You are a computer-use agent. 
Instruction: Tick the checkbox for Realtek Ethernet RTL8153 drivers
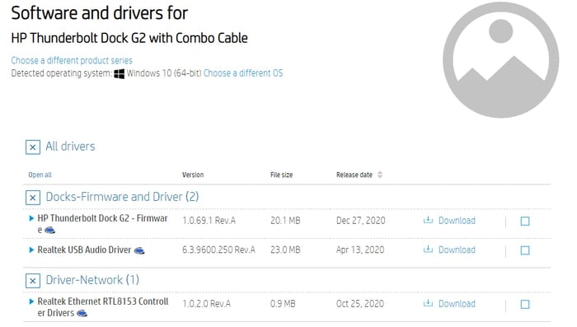525,304
